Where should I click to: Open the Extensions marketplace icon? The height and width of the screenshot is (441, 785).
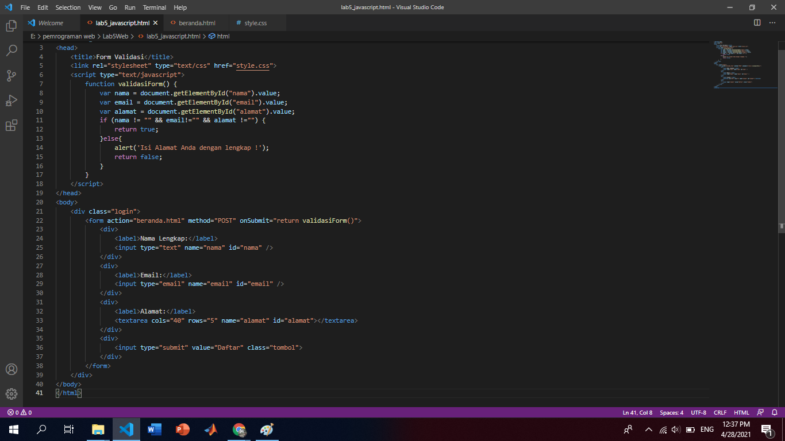click(11, 125)
